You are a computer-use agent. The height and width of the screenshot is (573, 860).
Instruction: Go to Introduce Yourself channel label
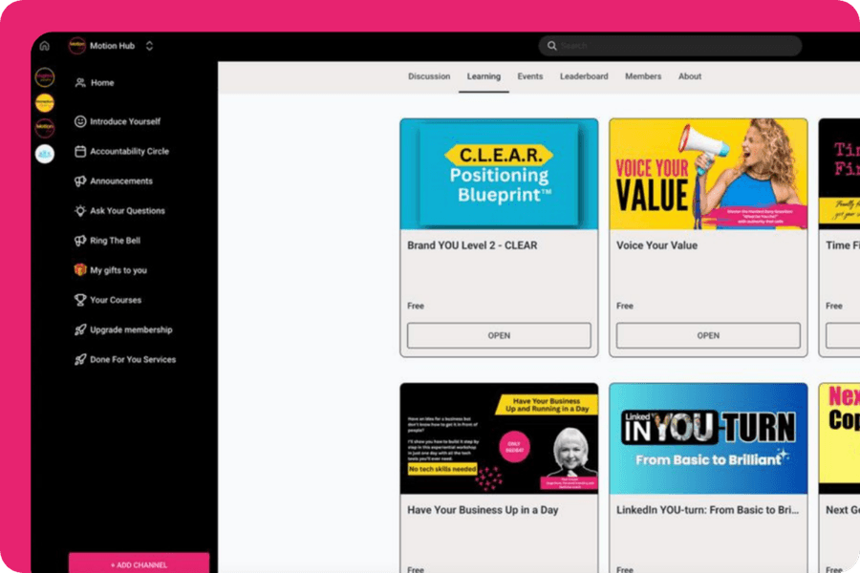tap(125, 121)
